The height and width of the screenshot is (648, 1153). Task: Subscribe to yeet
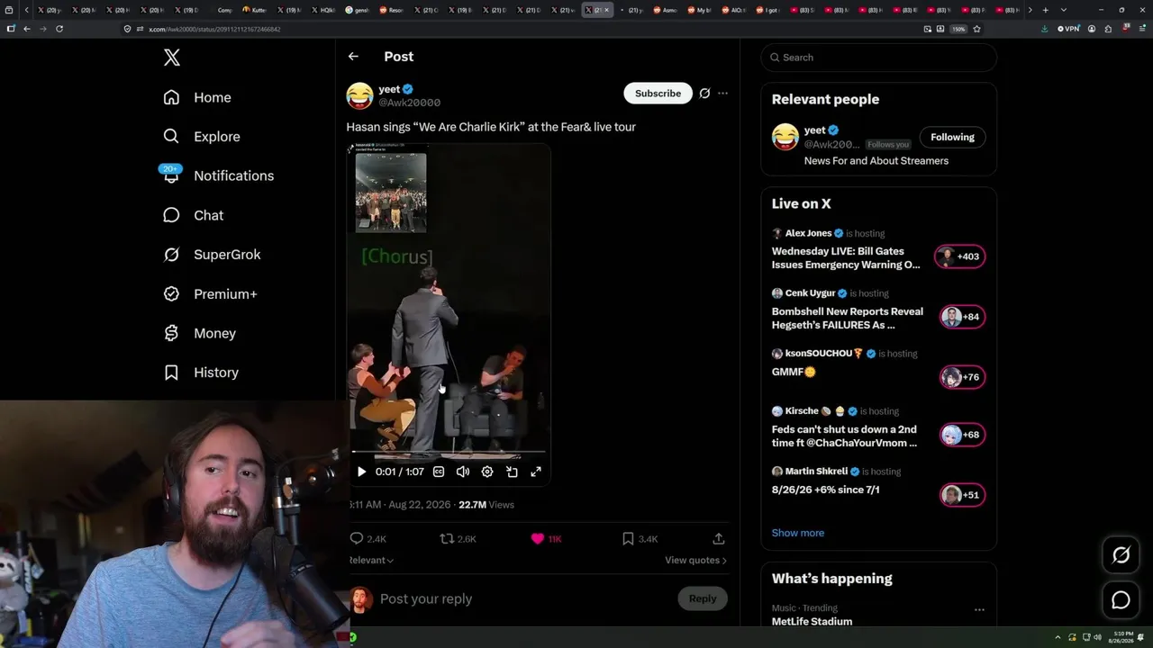(x=658, y=94)
